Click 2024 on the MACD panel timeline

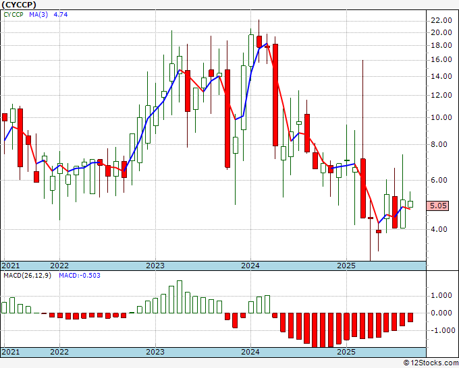click(x=250, y=352)
